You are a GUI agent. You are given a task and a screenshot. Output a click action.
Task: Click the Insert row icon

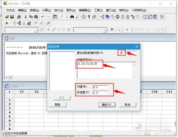[x=19, y=23]
